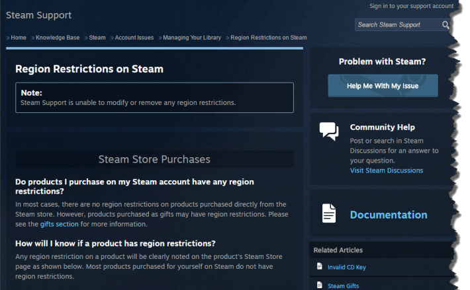Screen dimensions: 470x290
Task: Select Region Restrictions on Steam breadcrumb
Action: (269, 38)
